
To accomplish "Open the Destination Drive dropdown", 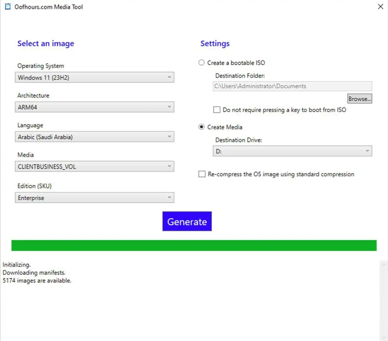I will click(292, 151).
